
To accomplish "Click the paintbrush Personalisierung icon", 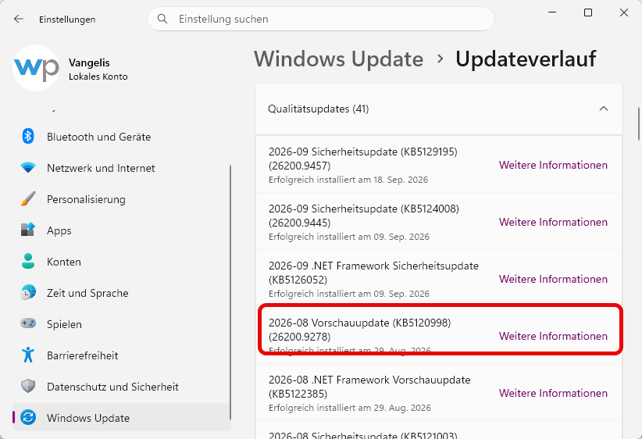I will click(28, 199).
